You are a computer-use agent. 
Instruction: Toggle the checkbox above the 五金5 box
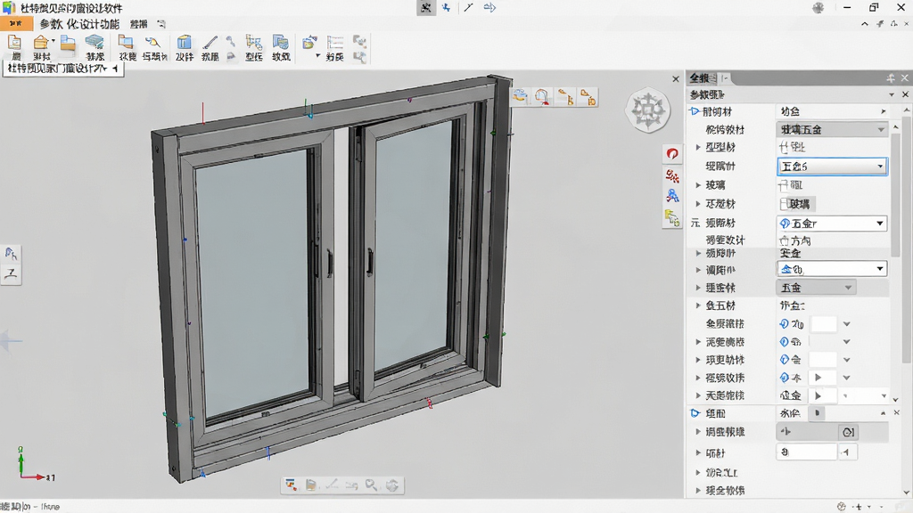coord(784,147)
